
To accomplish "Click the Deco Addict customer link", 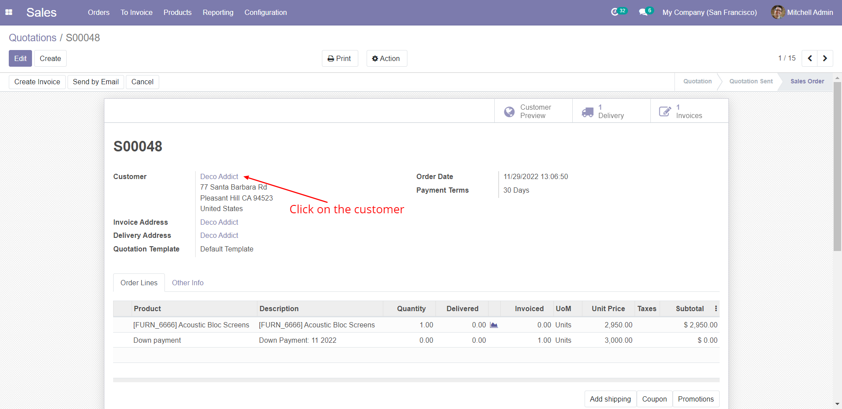I will click(x=219, y=176).
